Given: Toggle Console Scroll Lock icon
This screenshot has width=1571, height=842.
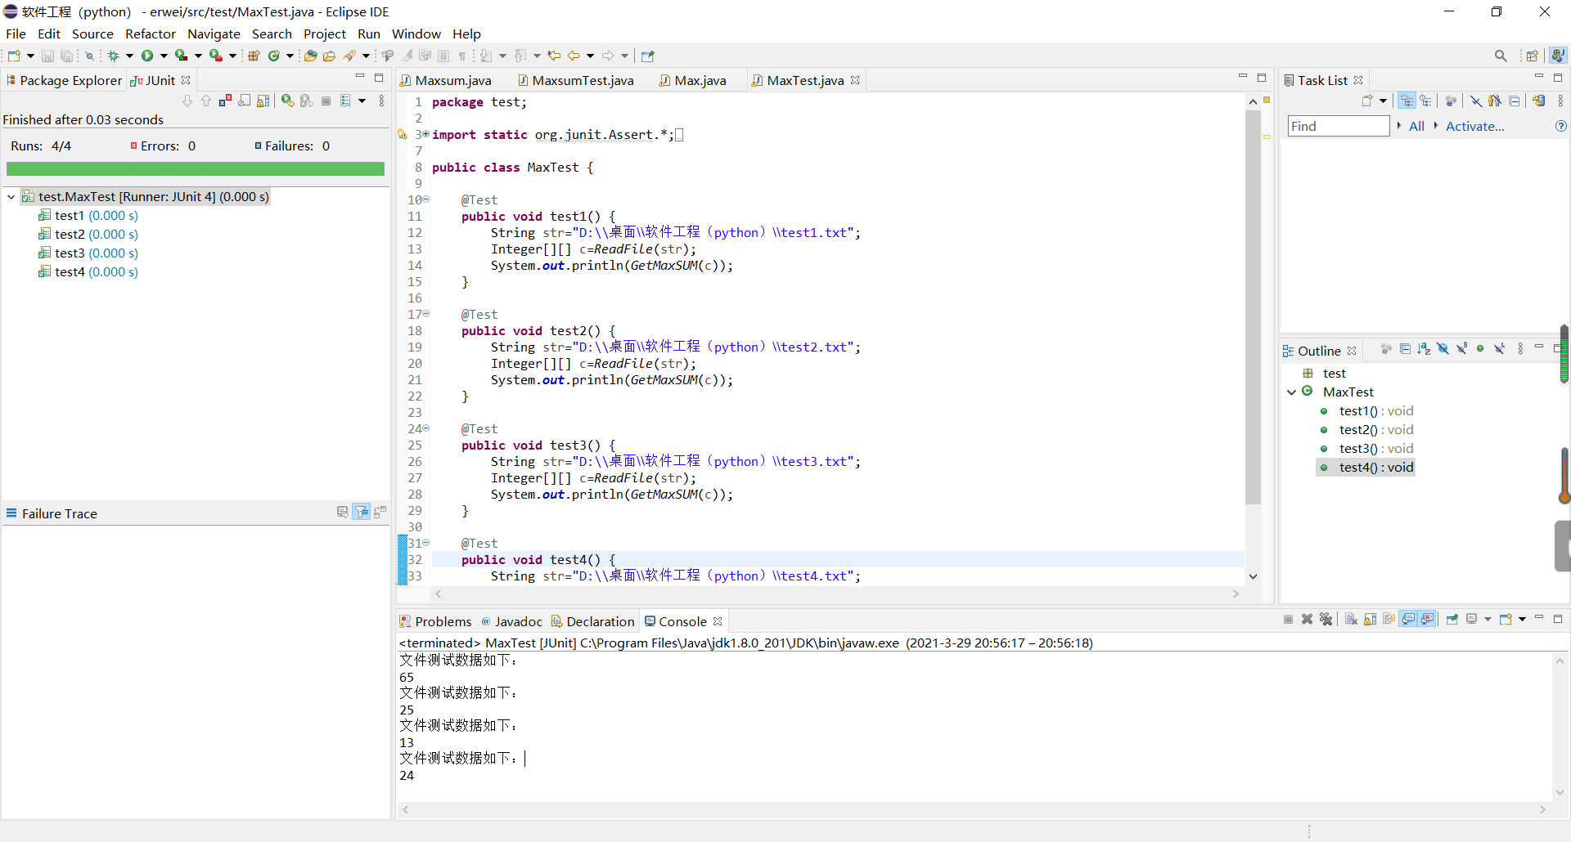Looking at the screenshot, I should coord(1371,619).
